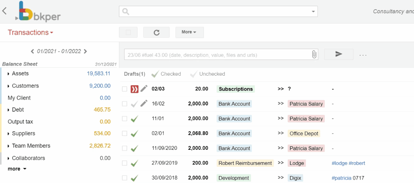Click the pencil edit icon on 16/02 transaction

tap(144, 103)
